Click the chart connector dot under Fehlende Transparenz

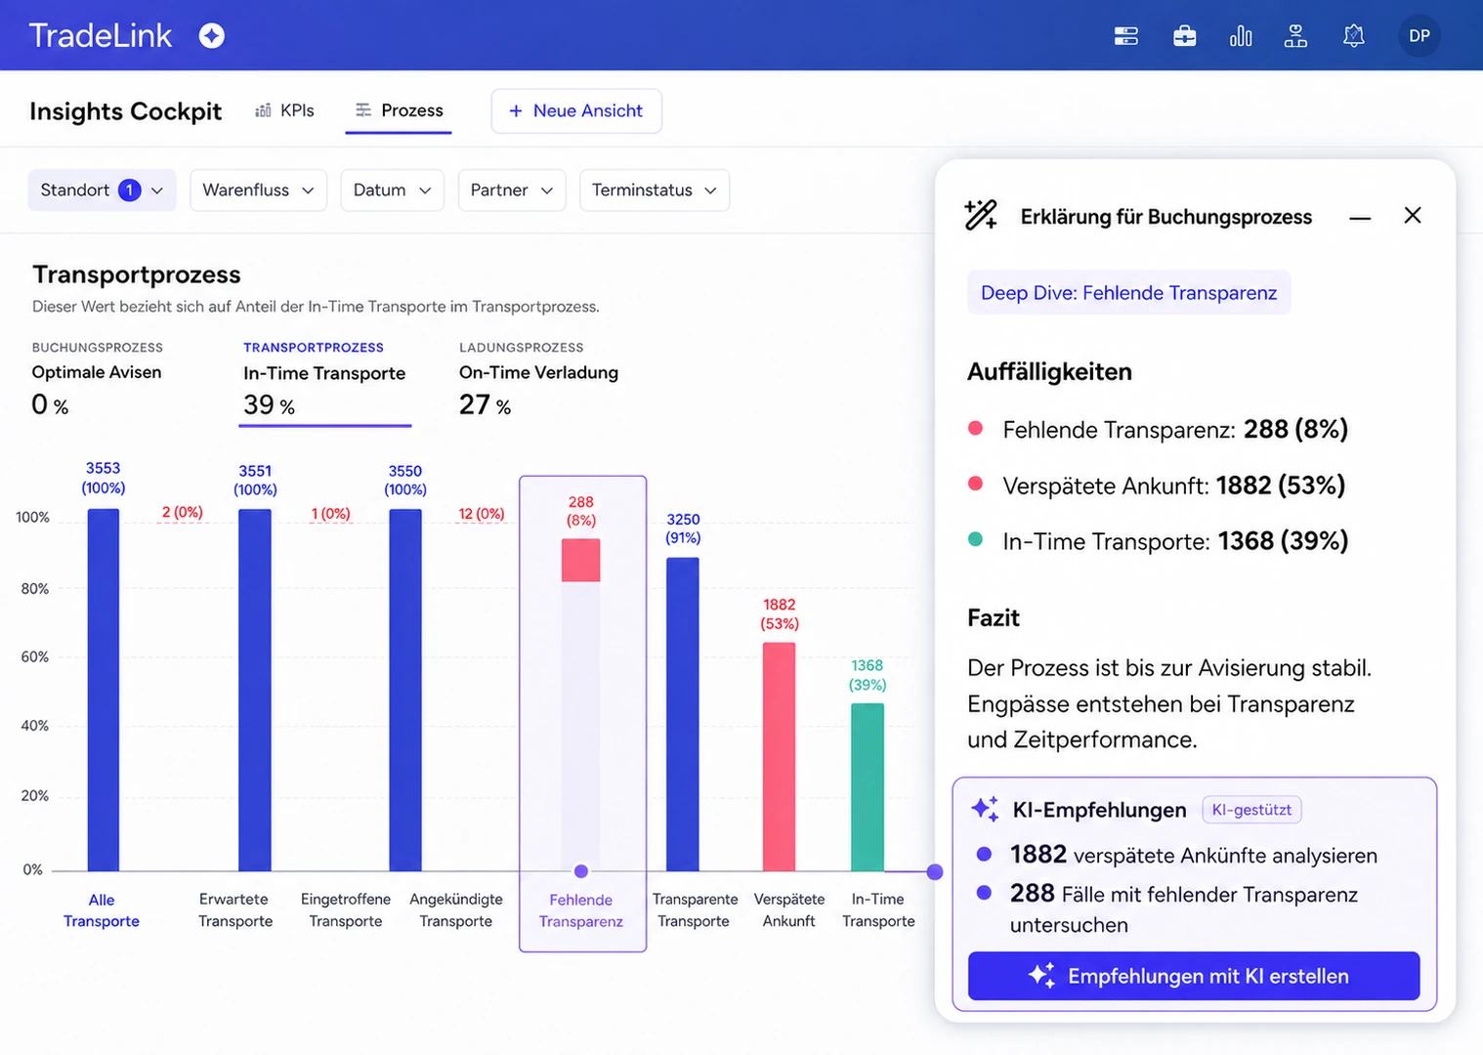581,871
